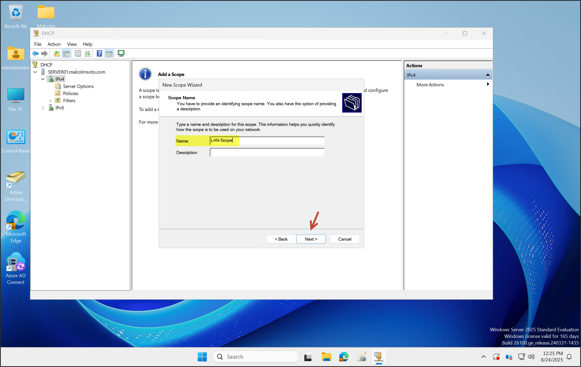Select Server Options in the tree

tap(78, 86)
